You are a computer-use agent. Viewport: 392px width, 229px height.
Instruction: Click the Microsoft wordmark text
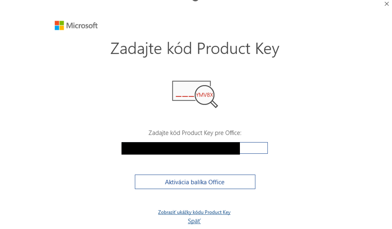(82, 26)
